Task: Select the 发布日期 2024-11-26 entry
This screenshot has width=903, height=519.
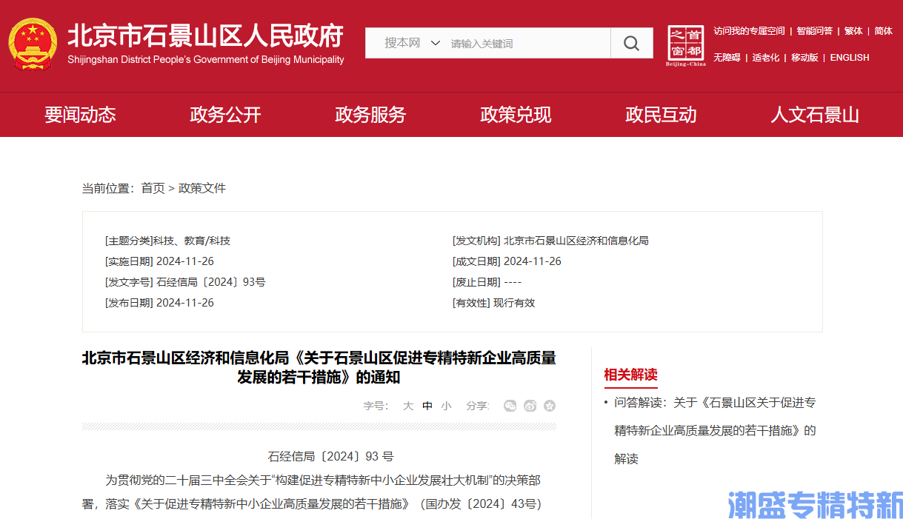Action: tap(159, 303)
